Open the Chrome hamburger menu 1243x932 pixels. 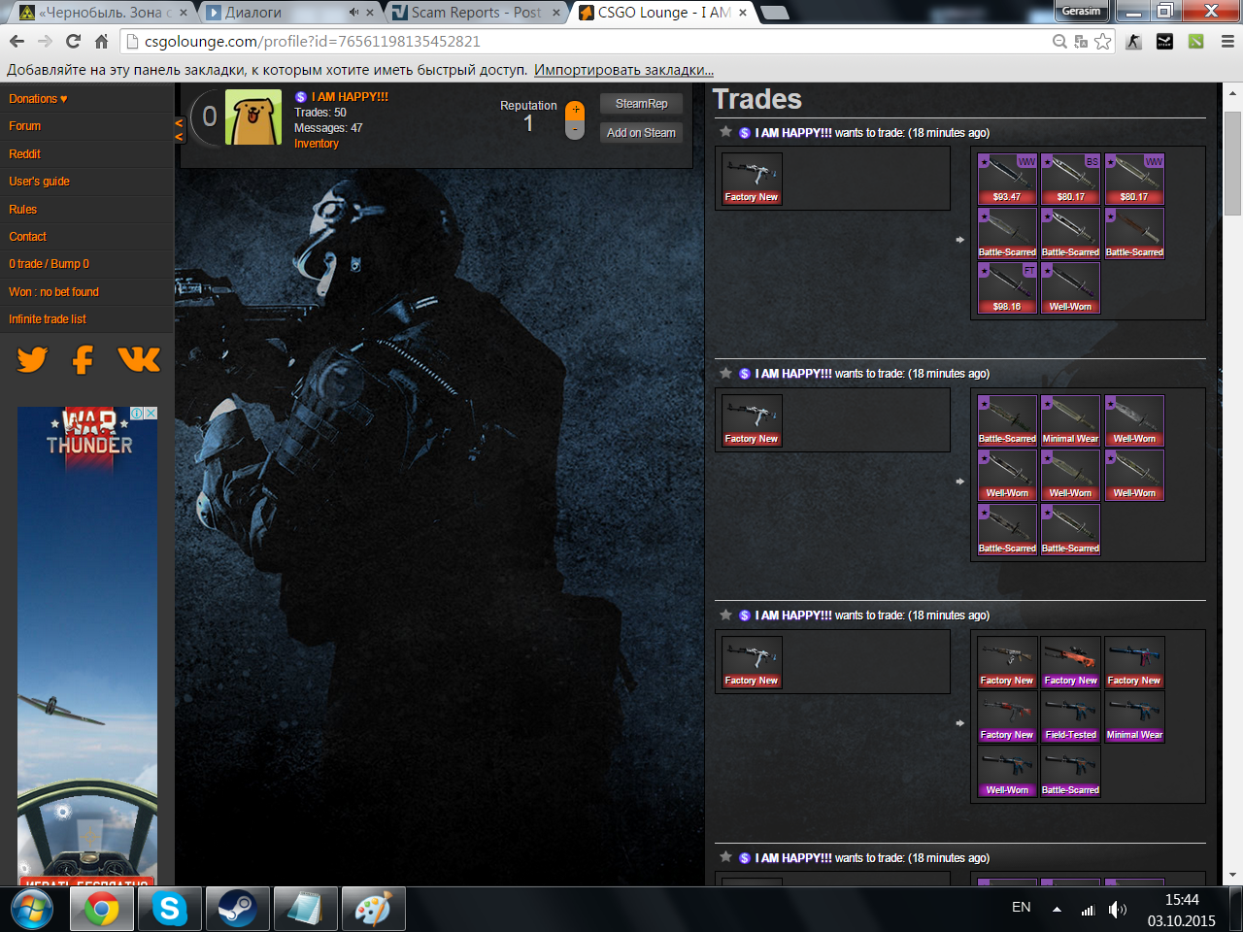click(1227, 41)
